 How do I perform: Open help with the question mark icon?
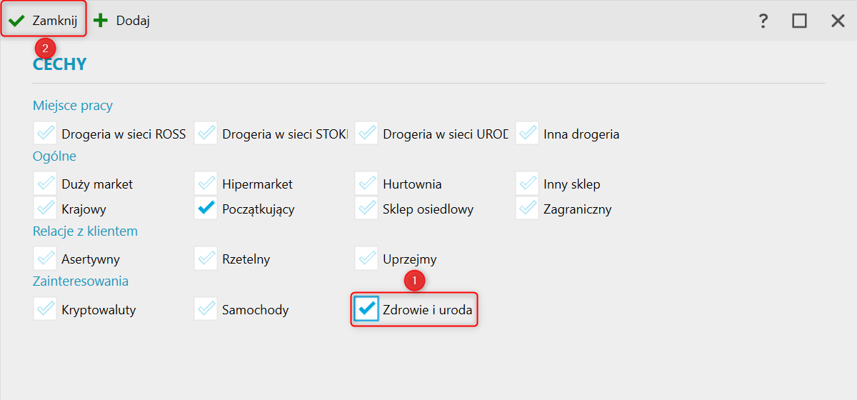coord(763,21)
